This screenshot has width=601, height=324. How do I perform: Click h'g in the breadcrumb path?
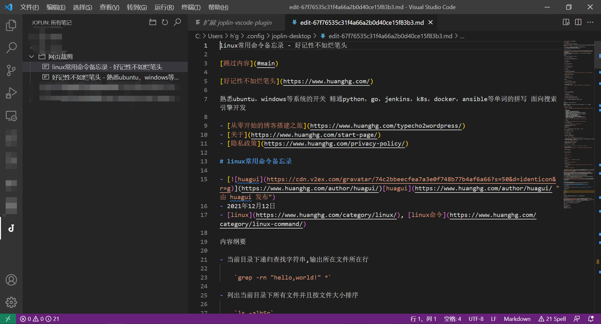tap(234, 36)
